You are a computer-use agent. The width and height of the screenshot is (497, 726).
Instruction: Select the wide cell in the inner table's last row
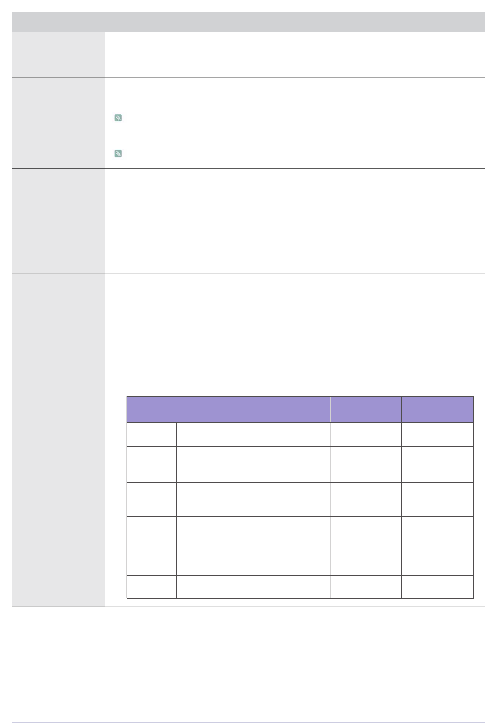tap(254, 587)
